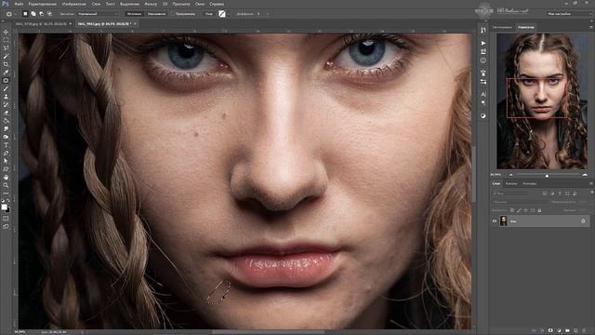Viewport: 595px width, 335px height.
Task: Select the Zoom magnifier tool
Action: click(6, 185)
